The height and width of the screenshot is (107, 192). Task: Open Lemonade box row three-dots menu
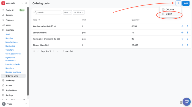[187, 33]
